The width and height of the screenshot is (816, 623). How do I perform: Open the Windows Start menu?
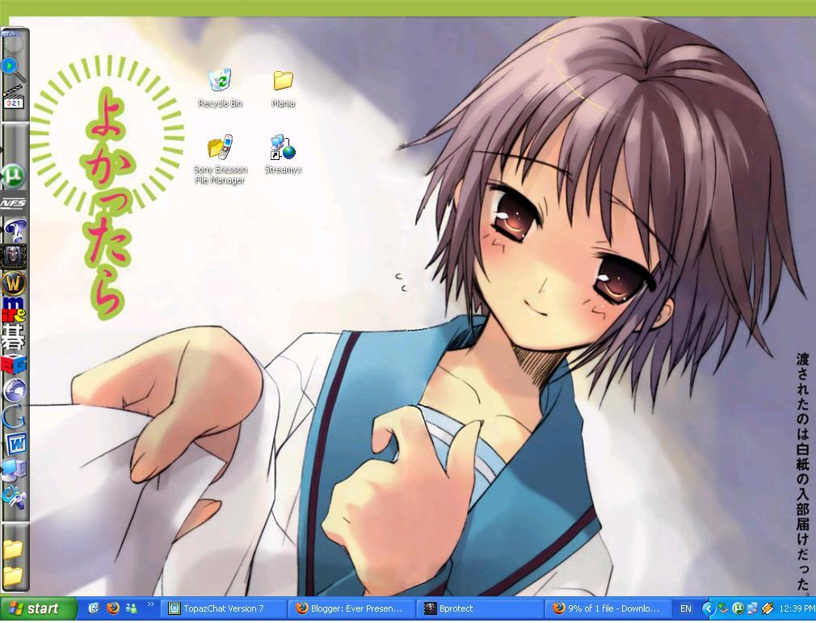(39, 608)
